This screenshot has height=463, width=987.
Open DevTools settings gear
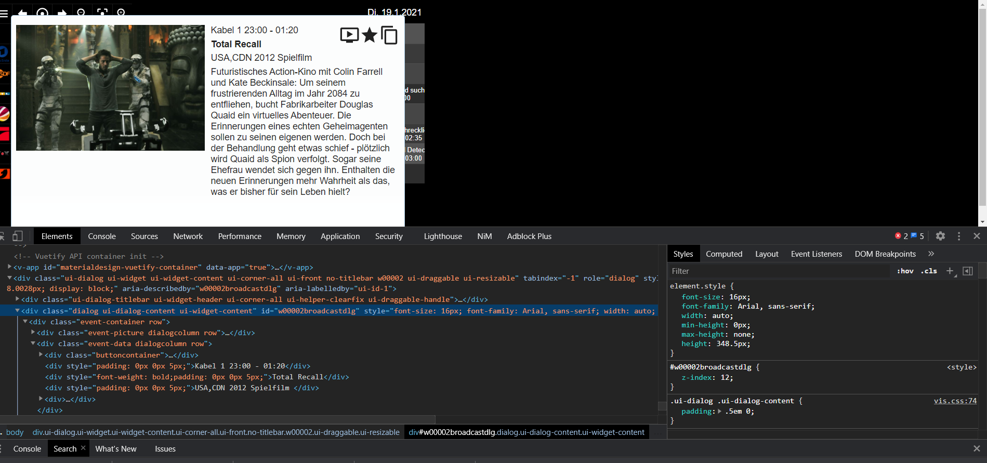[940, 236]
